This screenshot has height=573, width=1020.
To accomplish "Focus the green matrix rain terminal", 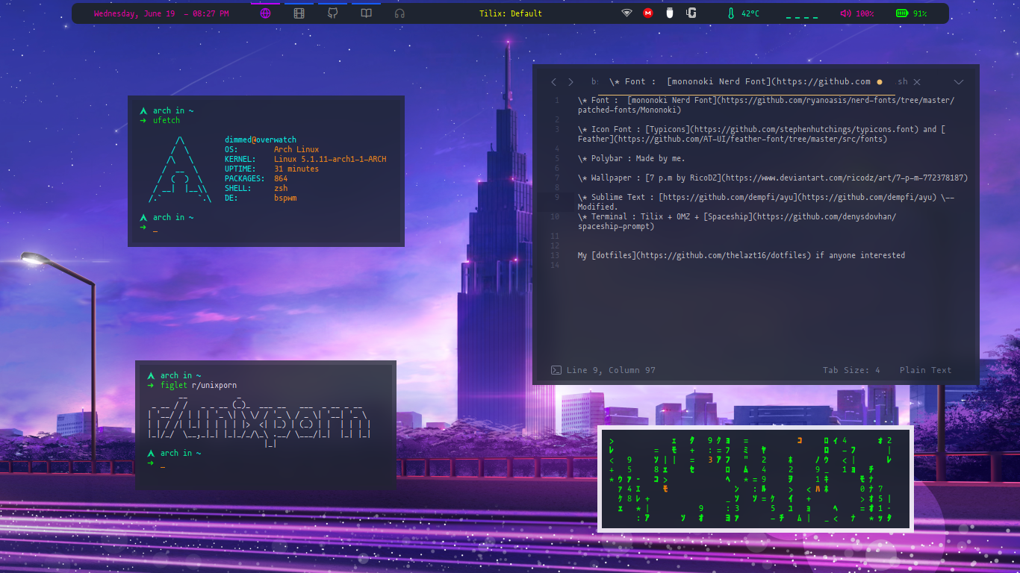I will (756, 478).
